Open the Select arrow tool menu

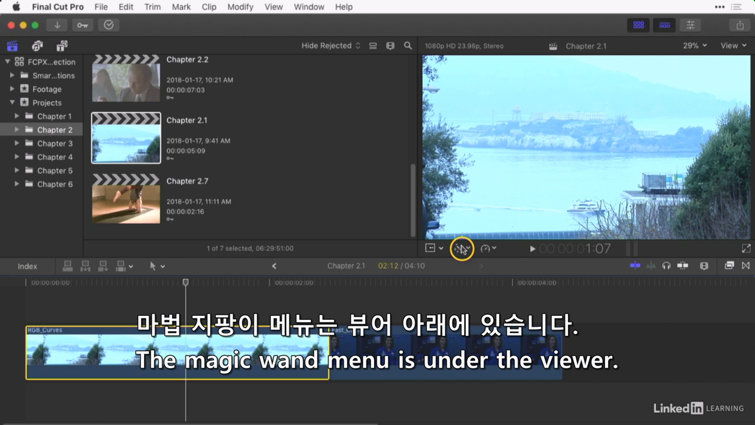coord(157,266)
